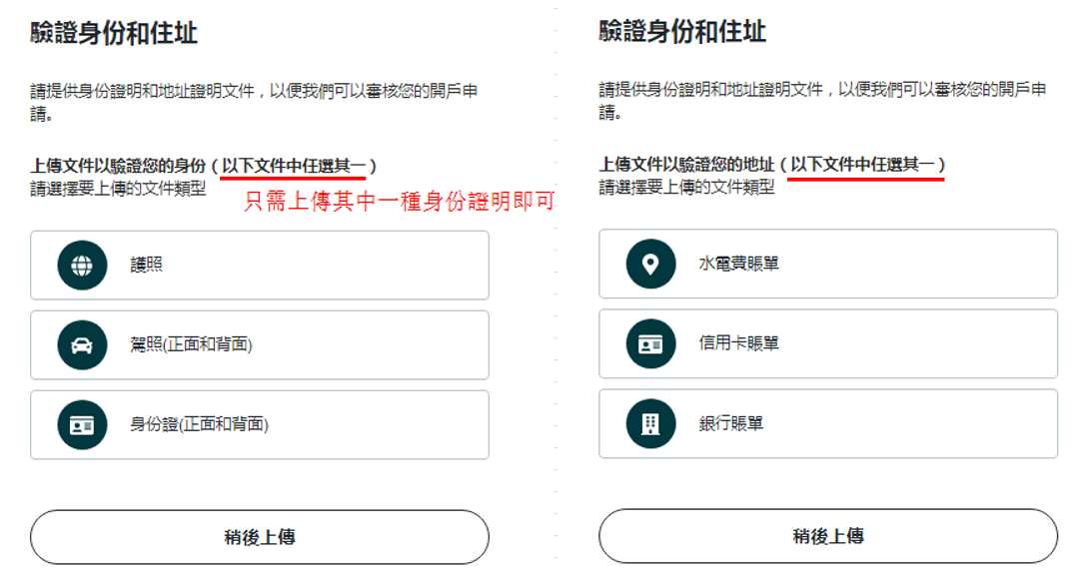Image resolution: width=1091 pixels, height=577 pixels.
Task: Click the underlined 以下文件中任選其一 text on identity side
Action: click(x=294, y=164)
